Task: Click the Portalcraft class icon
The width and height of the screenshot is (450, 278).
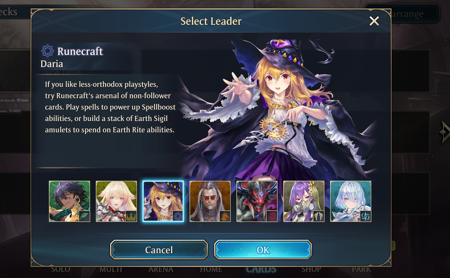Action: click(x=365, y=216)
